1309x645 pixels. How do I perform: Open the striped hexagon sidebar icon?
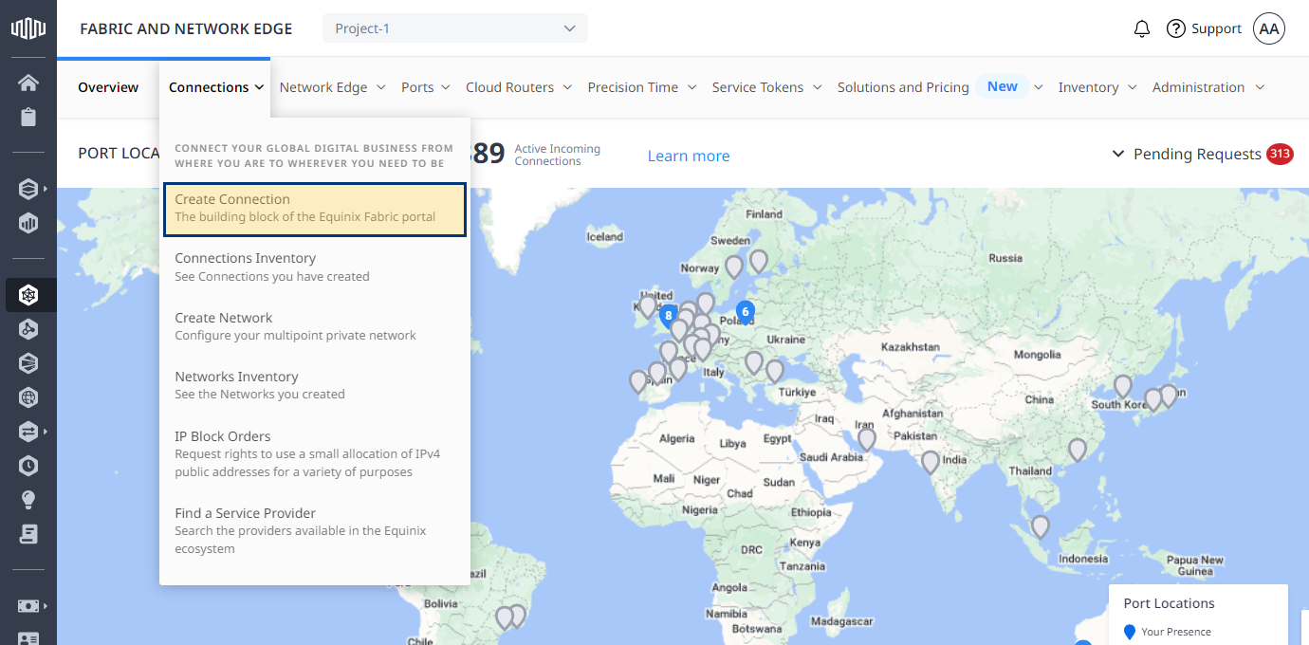(28, 363)
